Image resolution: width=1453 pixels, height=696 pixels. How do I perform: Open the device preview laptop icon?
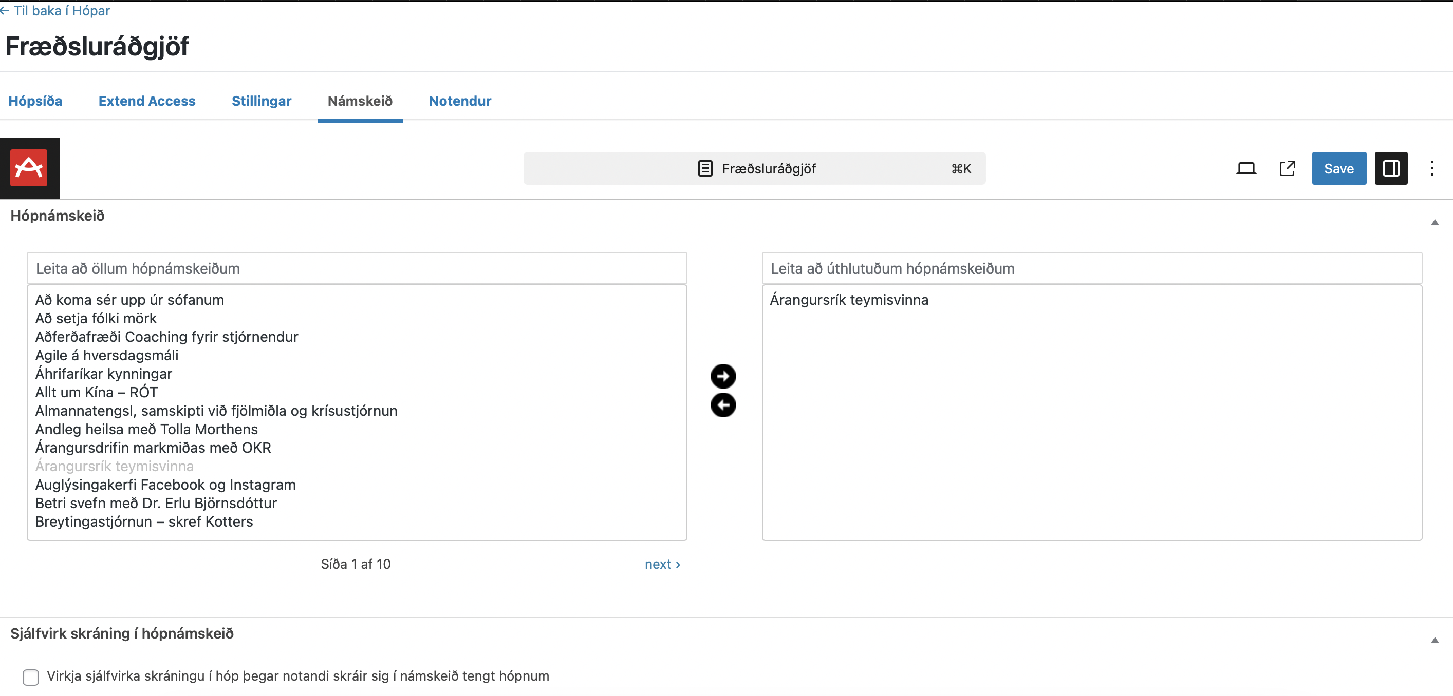point(1245,168)
